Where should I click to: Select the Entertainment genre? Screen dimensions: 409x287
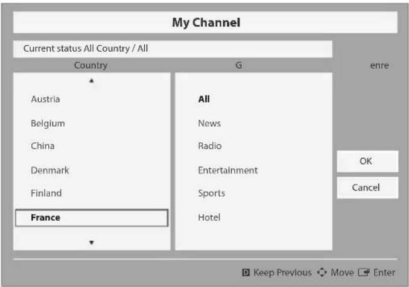[227, 171]
